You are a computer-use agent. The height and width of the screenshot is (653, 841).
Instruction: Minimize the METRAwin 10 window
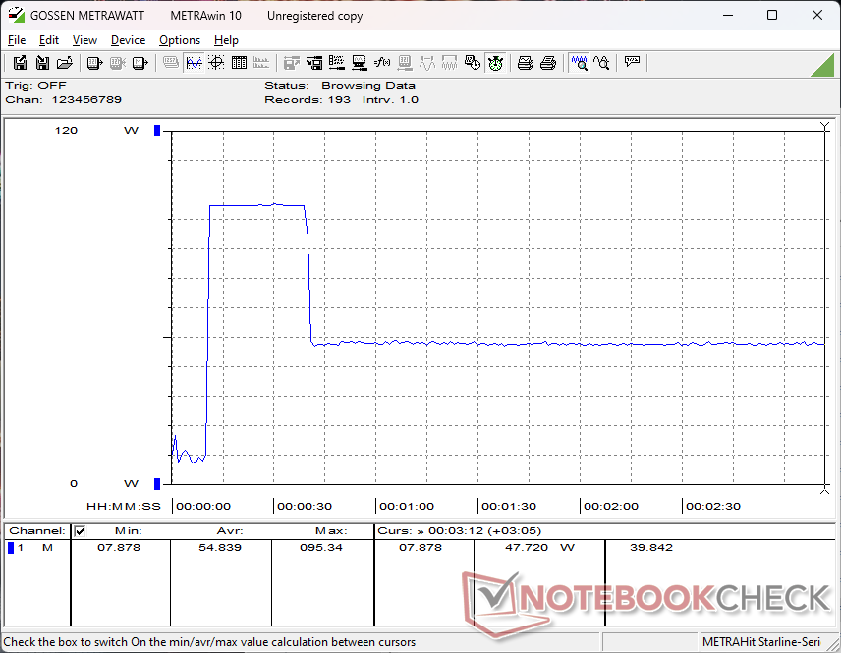coord(728,15)
